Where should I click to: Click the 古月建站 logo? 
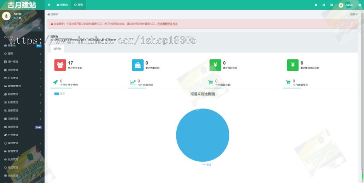[x=22, y=5]
